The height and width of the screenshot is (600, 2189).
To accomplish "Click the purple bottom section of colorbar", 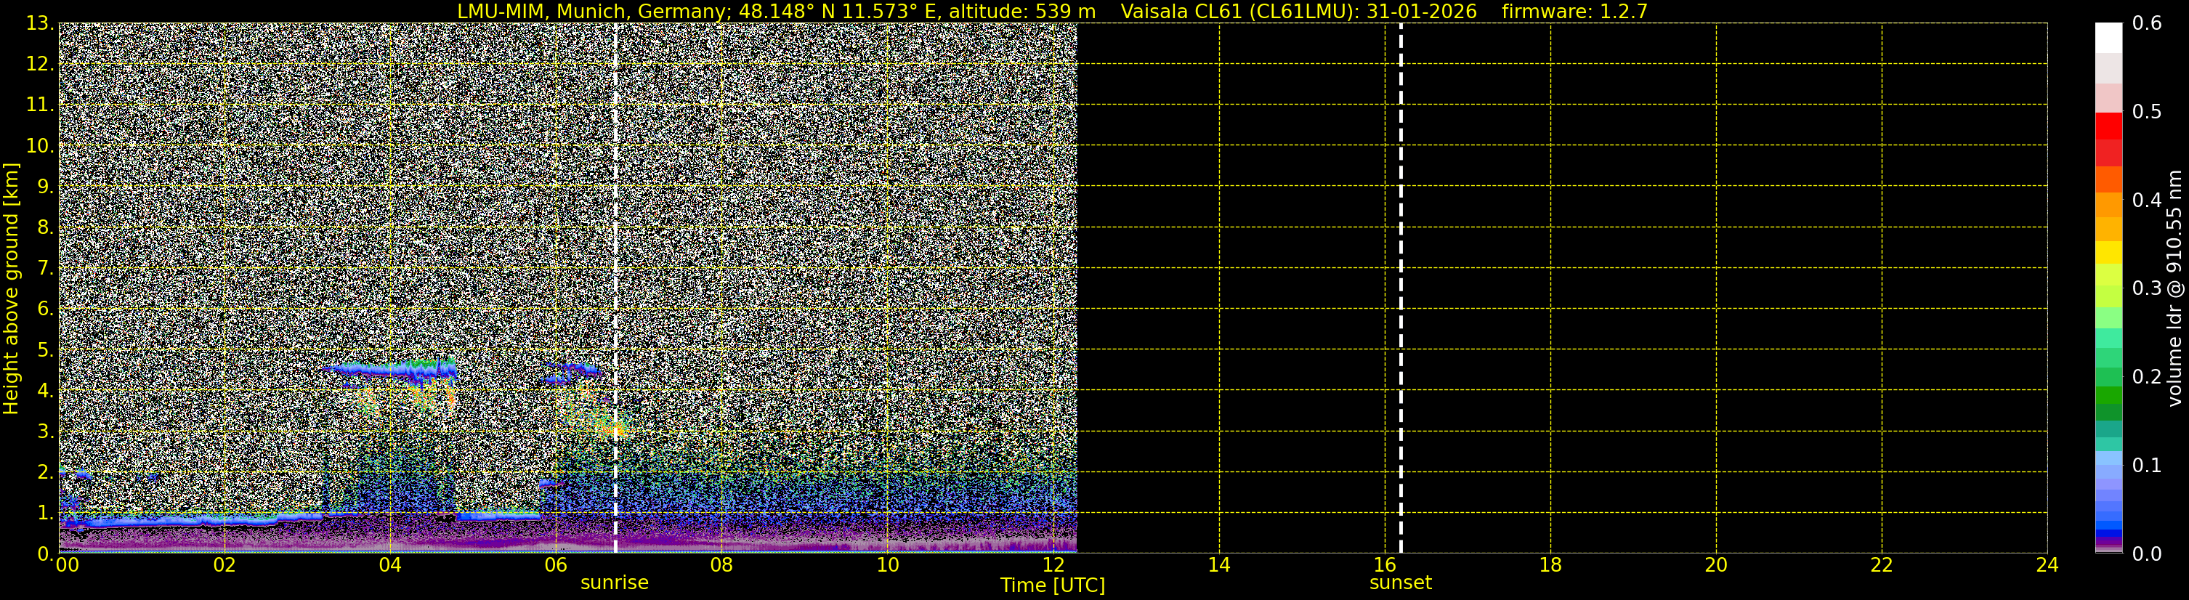I will coord(2108,540).
